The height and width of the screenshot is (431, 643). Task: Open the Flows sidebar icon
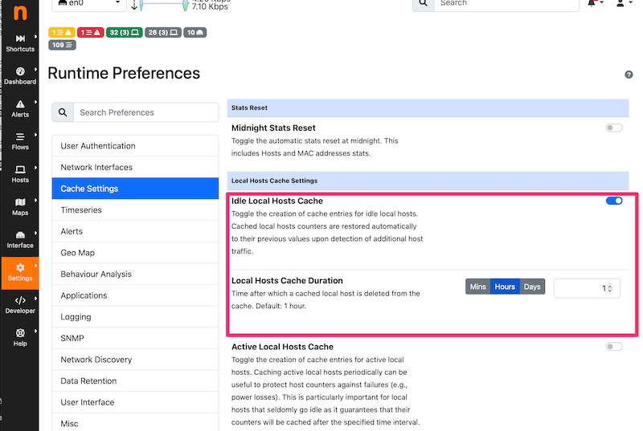[20, 141]
